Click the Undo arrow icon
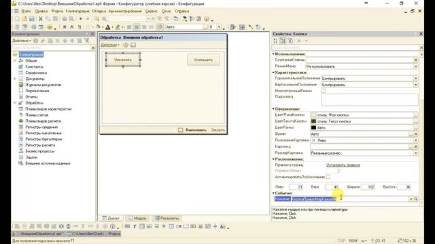Screen dimensions: 435x244 [x=81, y=19]
